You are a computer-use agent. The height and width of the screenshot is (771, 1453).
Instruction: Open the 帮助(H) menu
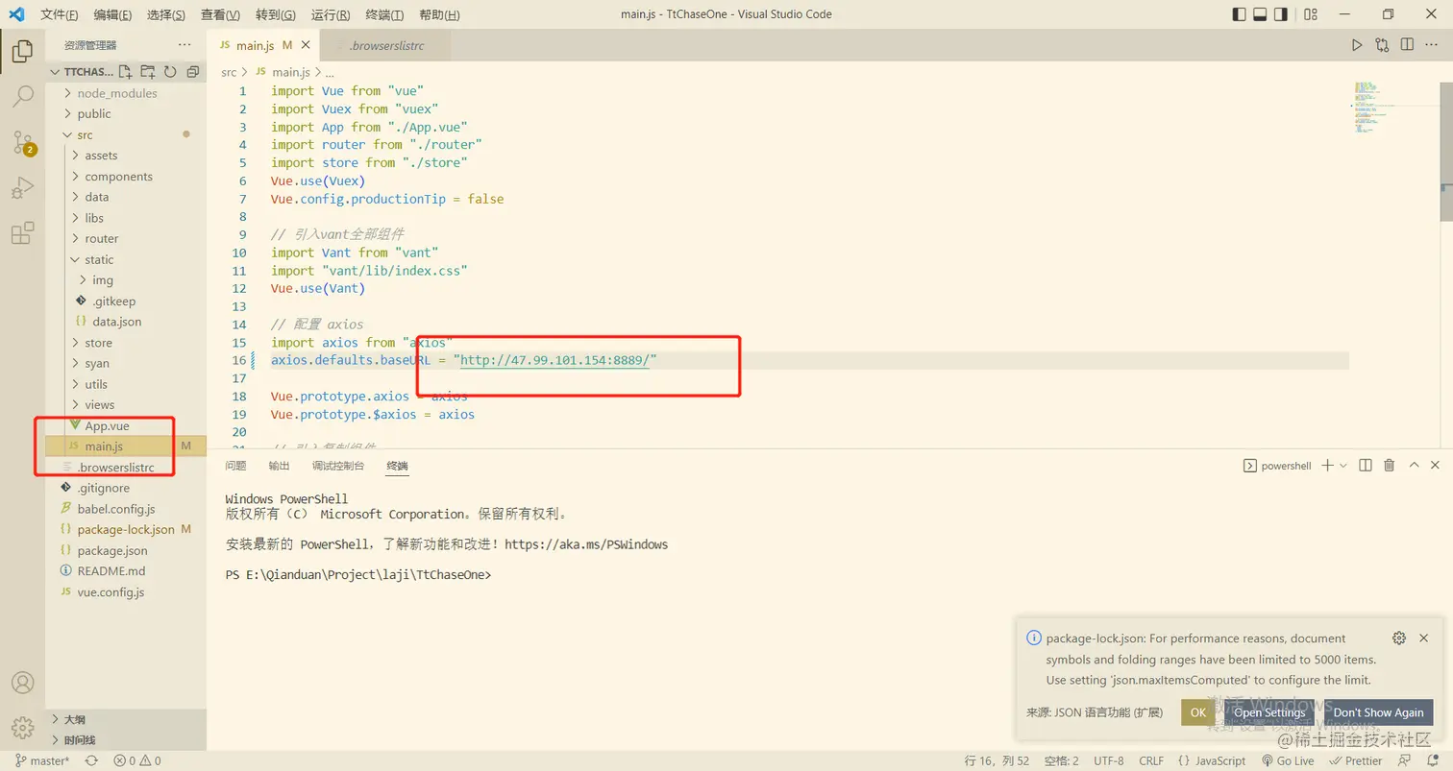pos(440,14)
